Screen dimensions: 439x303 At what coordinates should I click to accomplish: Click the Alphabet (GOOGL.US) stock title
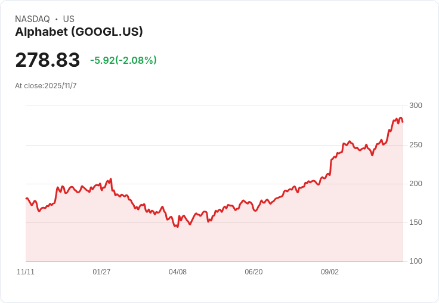coord(79,32)
